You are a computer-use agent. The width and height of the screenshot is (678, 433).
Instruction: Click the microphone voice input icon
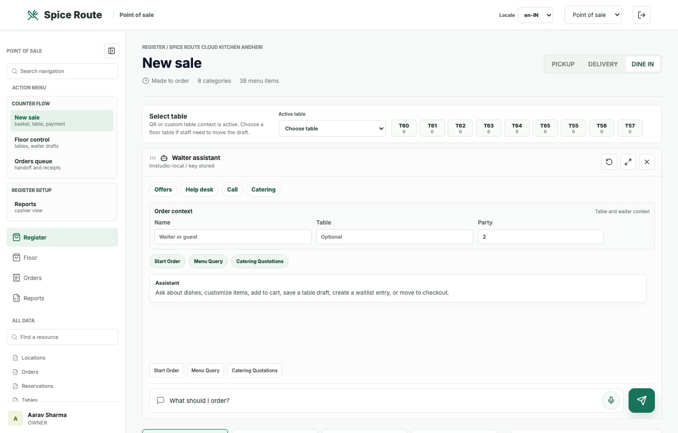point(611,401)
